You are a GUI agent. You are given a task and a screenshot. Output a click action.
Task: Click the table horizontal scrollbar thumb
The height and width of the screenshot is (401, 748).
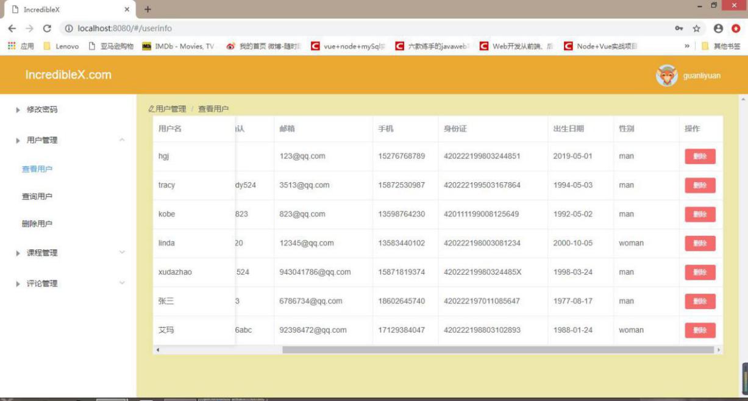497,350
